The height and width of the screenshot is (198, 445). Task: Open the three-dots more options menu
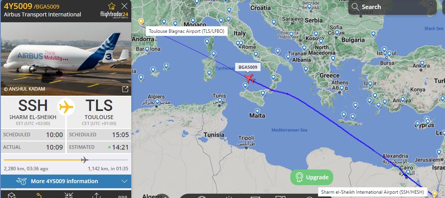(x=123, y=196)
